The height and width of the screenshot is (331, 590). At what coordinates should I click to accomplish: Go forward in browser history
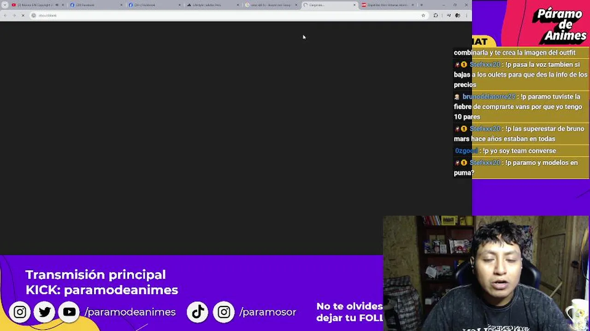14,15
